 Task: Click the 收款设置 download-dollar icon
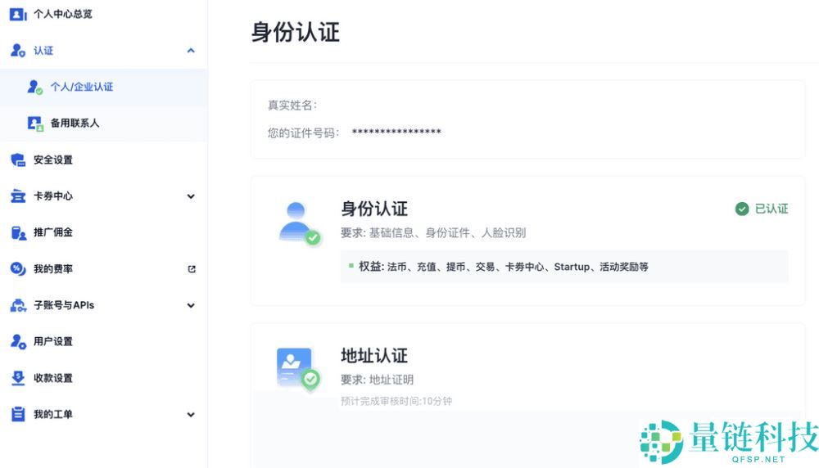pos(18,378)
